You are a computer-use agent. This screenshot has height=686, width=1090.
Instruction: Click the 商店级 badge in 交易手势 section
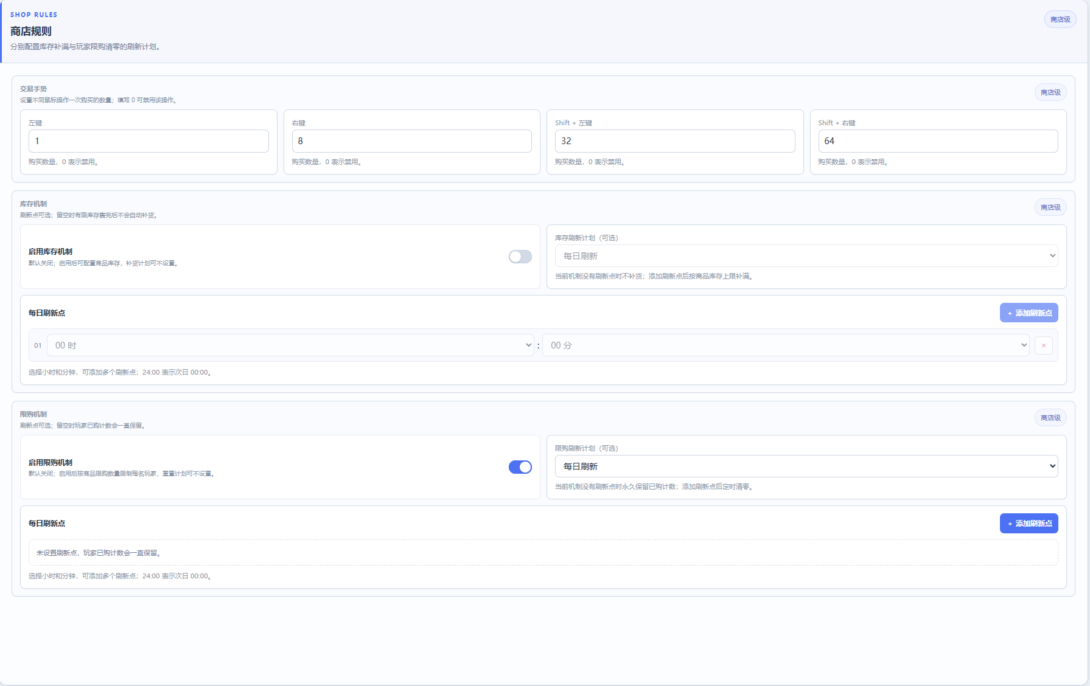(x=1050, y=92)
